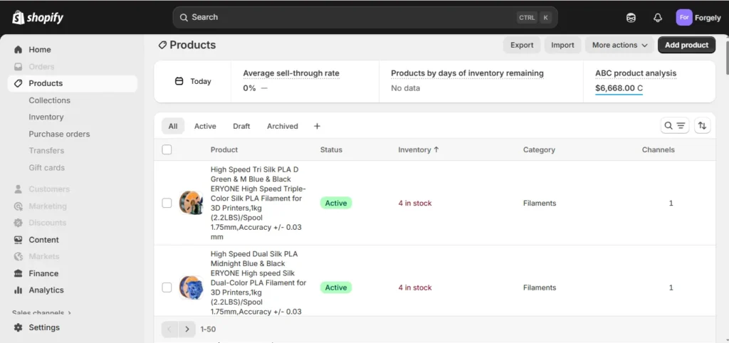Open the Sidekick assistant icon
729x343 pixels.
(631, 18)
